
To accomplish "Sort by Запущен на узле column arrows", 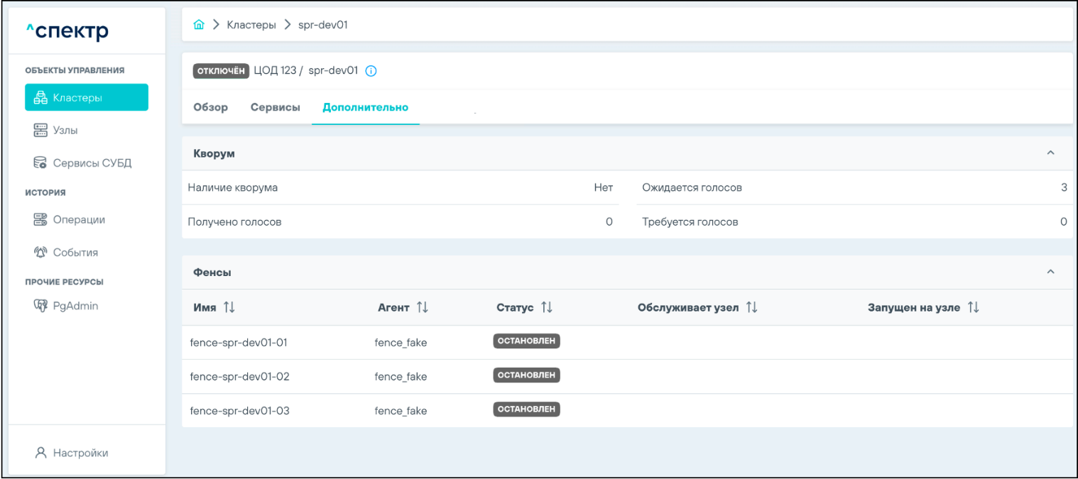I will coord(974,307).
